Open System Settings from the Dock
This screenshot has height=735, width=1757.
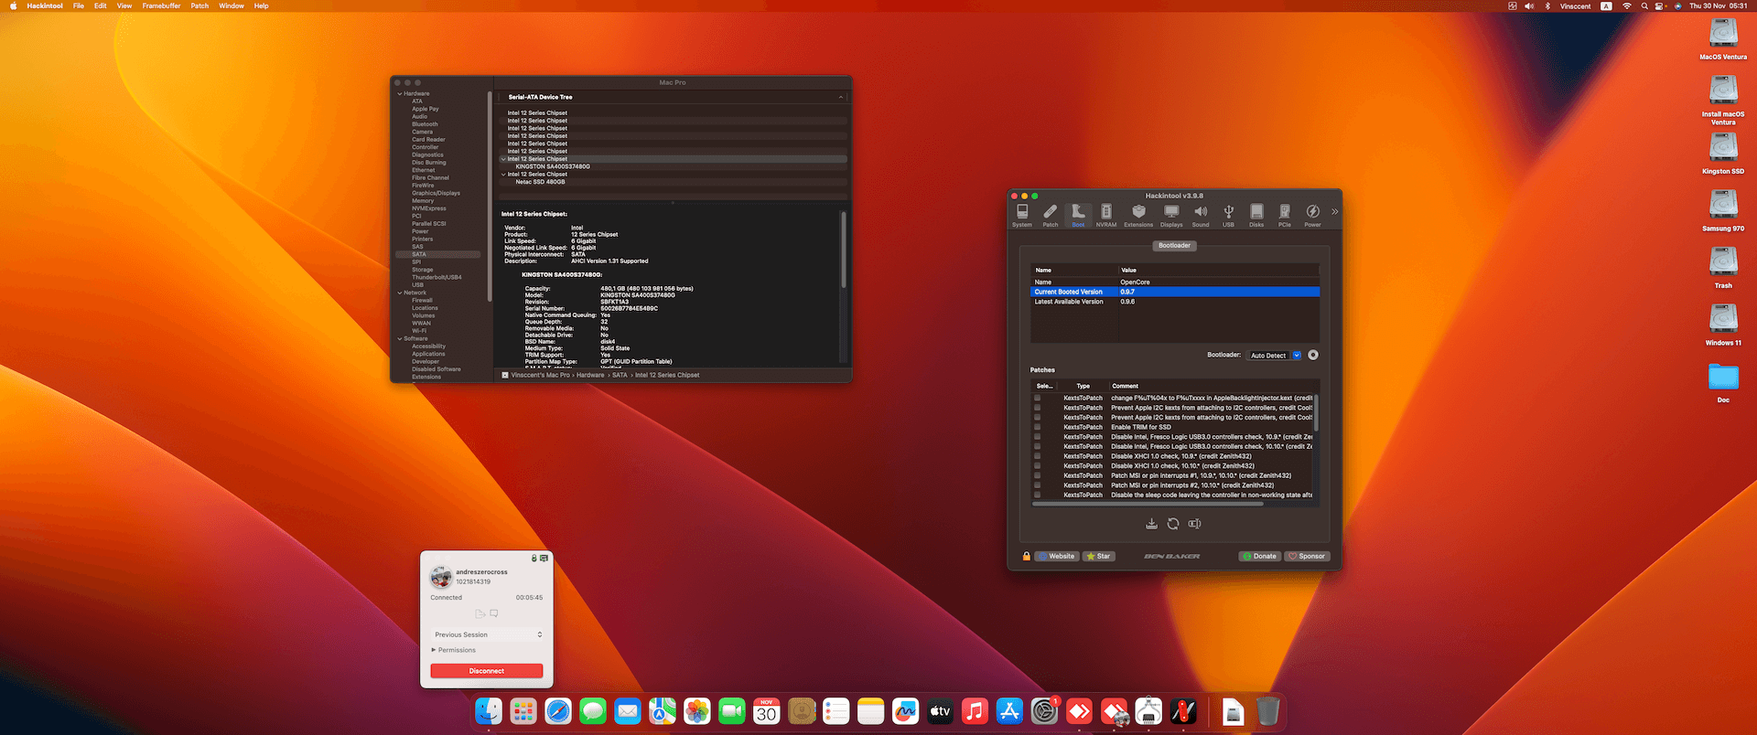click(x=1044, y=711)
